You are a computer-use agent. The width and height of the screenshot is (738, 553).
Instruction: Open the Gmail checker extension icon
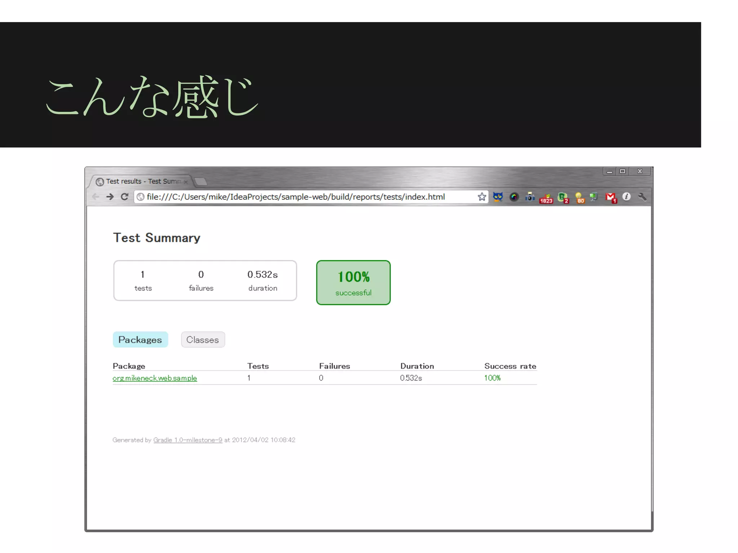(x=611, y=197)
